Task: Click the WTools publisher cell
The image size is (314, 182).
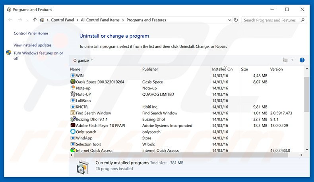Action: click(148, 144)
